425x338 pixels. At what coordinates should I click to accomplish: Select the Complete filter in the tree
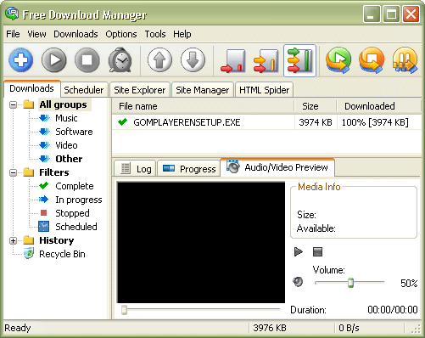(x=75, y=186)
